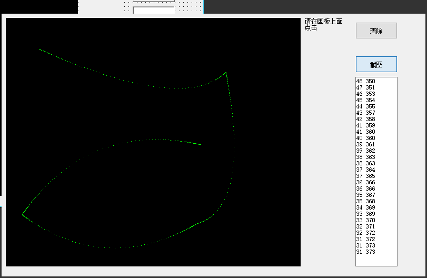Viewport: 427px width, 278px height.
Task: Select list row "42 358"
Action: pyautogui.click(x=376, y=119)
